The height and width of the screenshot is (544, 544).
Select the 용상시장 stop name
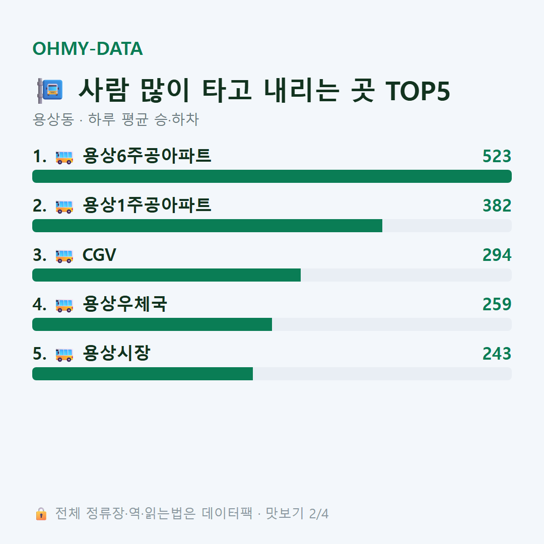coord(116,353)
